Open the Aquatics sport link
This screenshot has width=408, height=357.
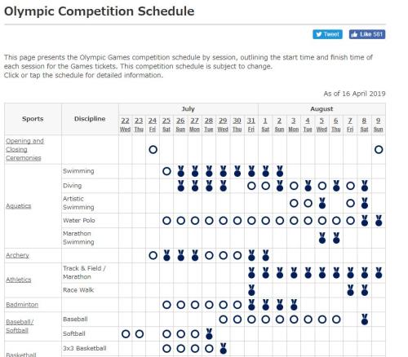(19, 205)
